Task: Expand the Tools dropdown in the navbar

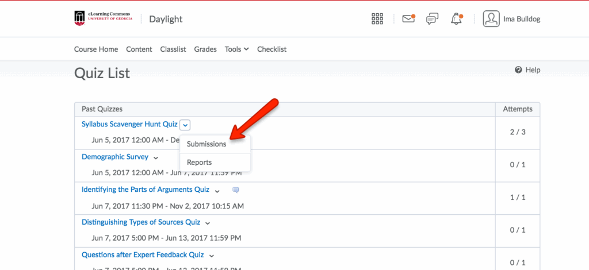Action: click(236, 49)
